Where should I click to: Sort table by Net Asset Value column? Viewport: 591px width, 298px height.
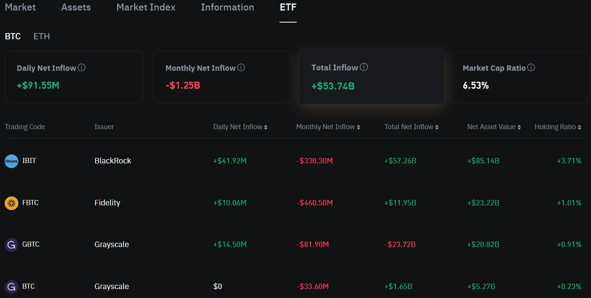click(494, 127)
